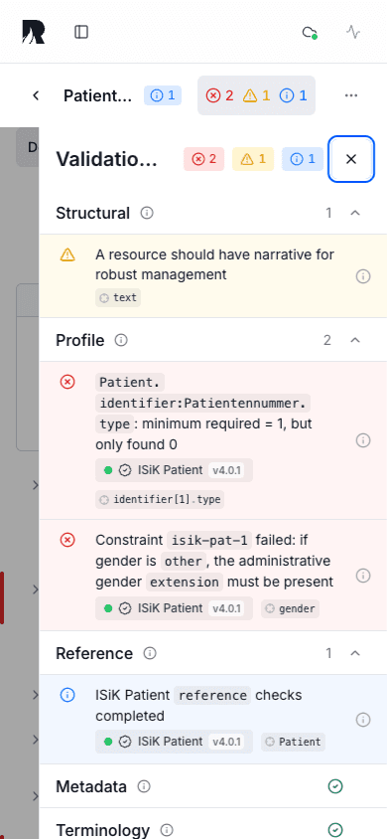Open details icon for reference checks message
The image size is (387, 839).
(363, 720)
